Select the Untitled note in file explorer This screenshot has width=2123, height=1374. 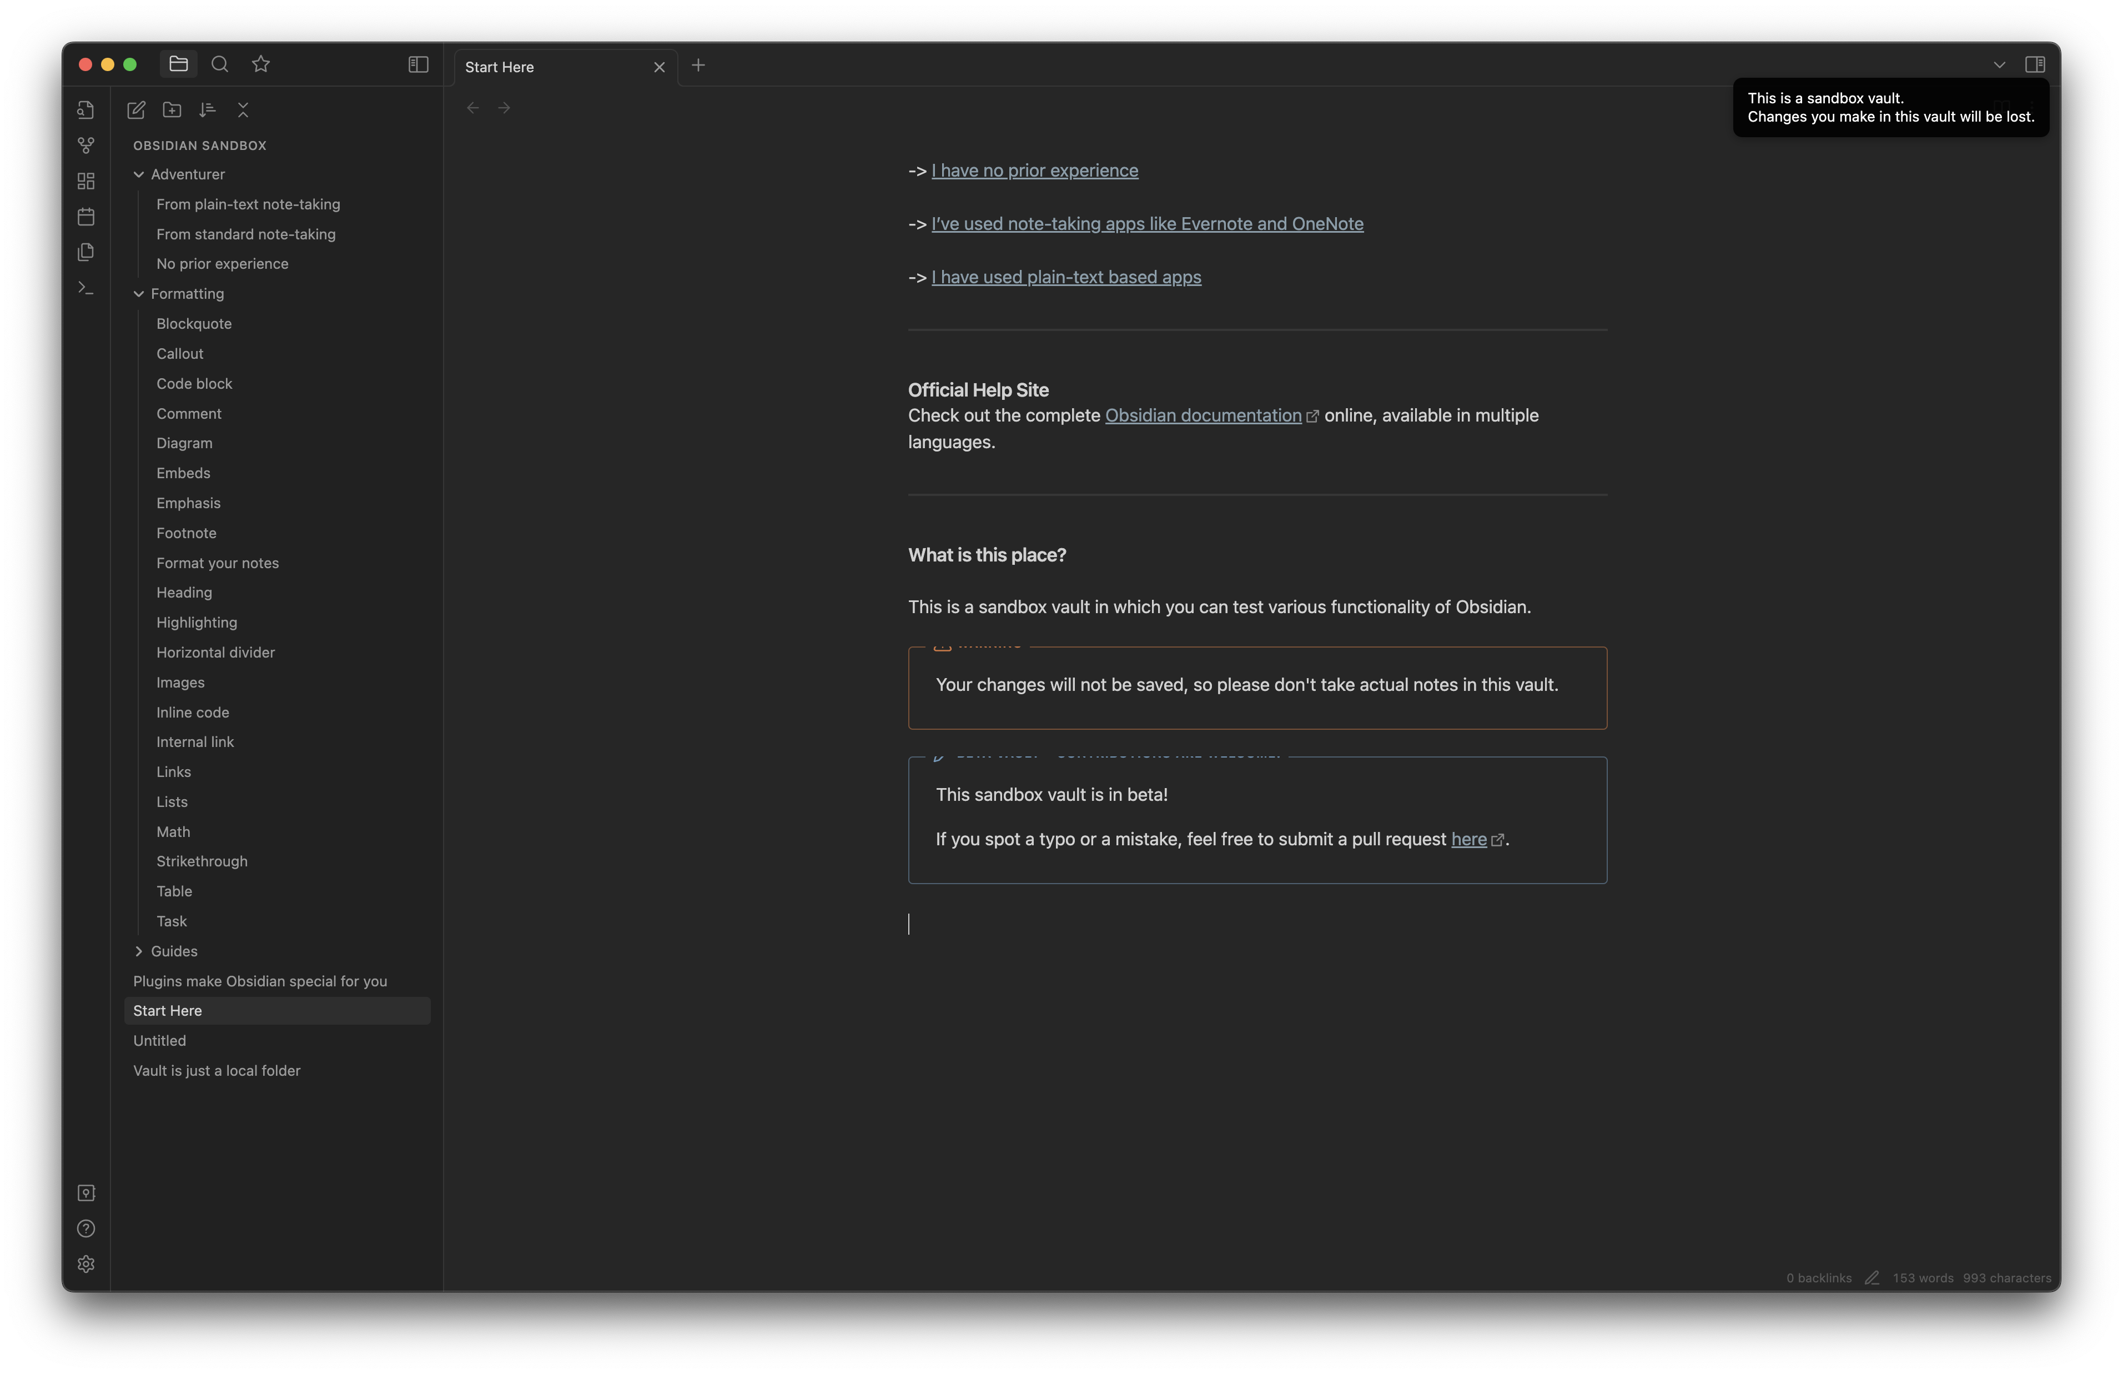(159, 1040)
